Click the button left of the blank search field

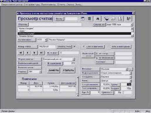[23, 25]
